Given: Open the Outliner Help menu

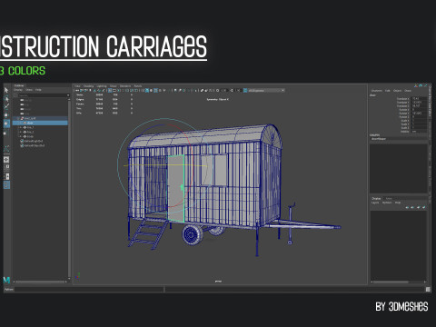Looking at the screenshot, I should 38,90.
